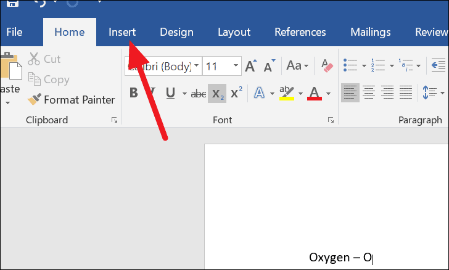Click the font size box showing 11
This screenshot has width=449, height=270.
[216, 66]
